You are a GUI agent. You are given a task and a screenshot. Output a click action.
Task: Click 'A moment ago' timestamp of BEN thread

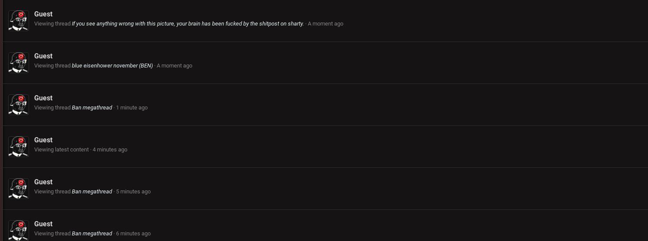174,66
